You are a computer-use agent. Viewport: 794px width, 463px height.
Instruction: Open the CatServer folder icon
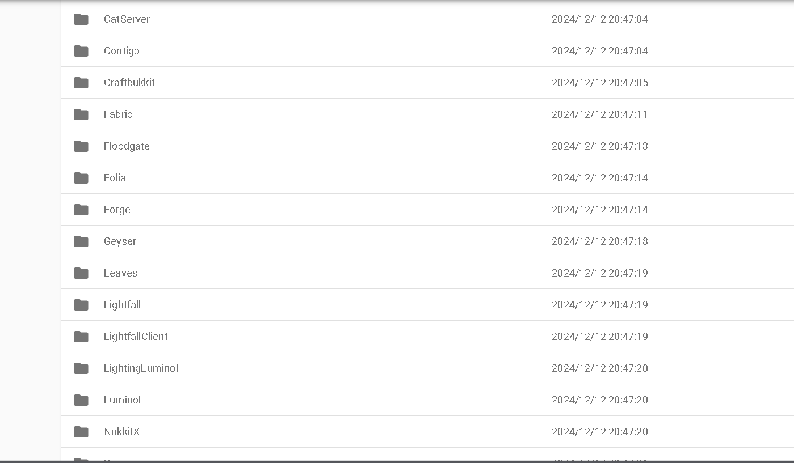[81, 19]
